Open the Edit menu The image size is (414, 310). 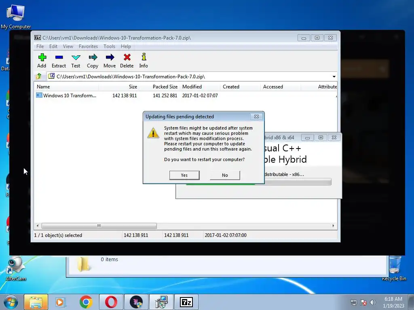point(53,46)
